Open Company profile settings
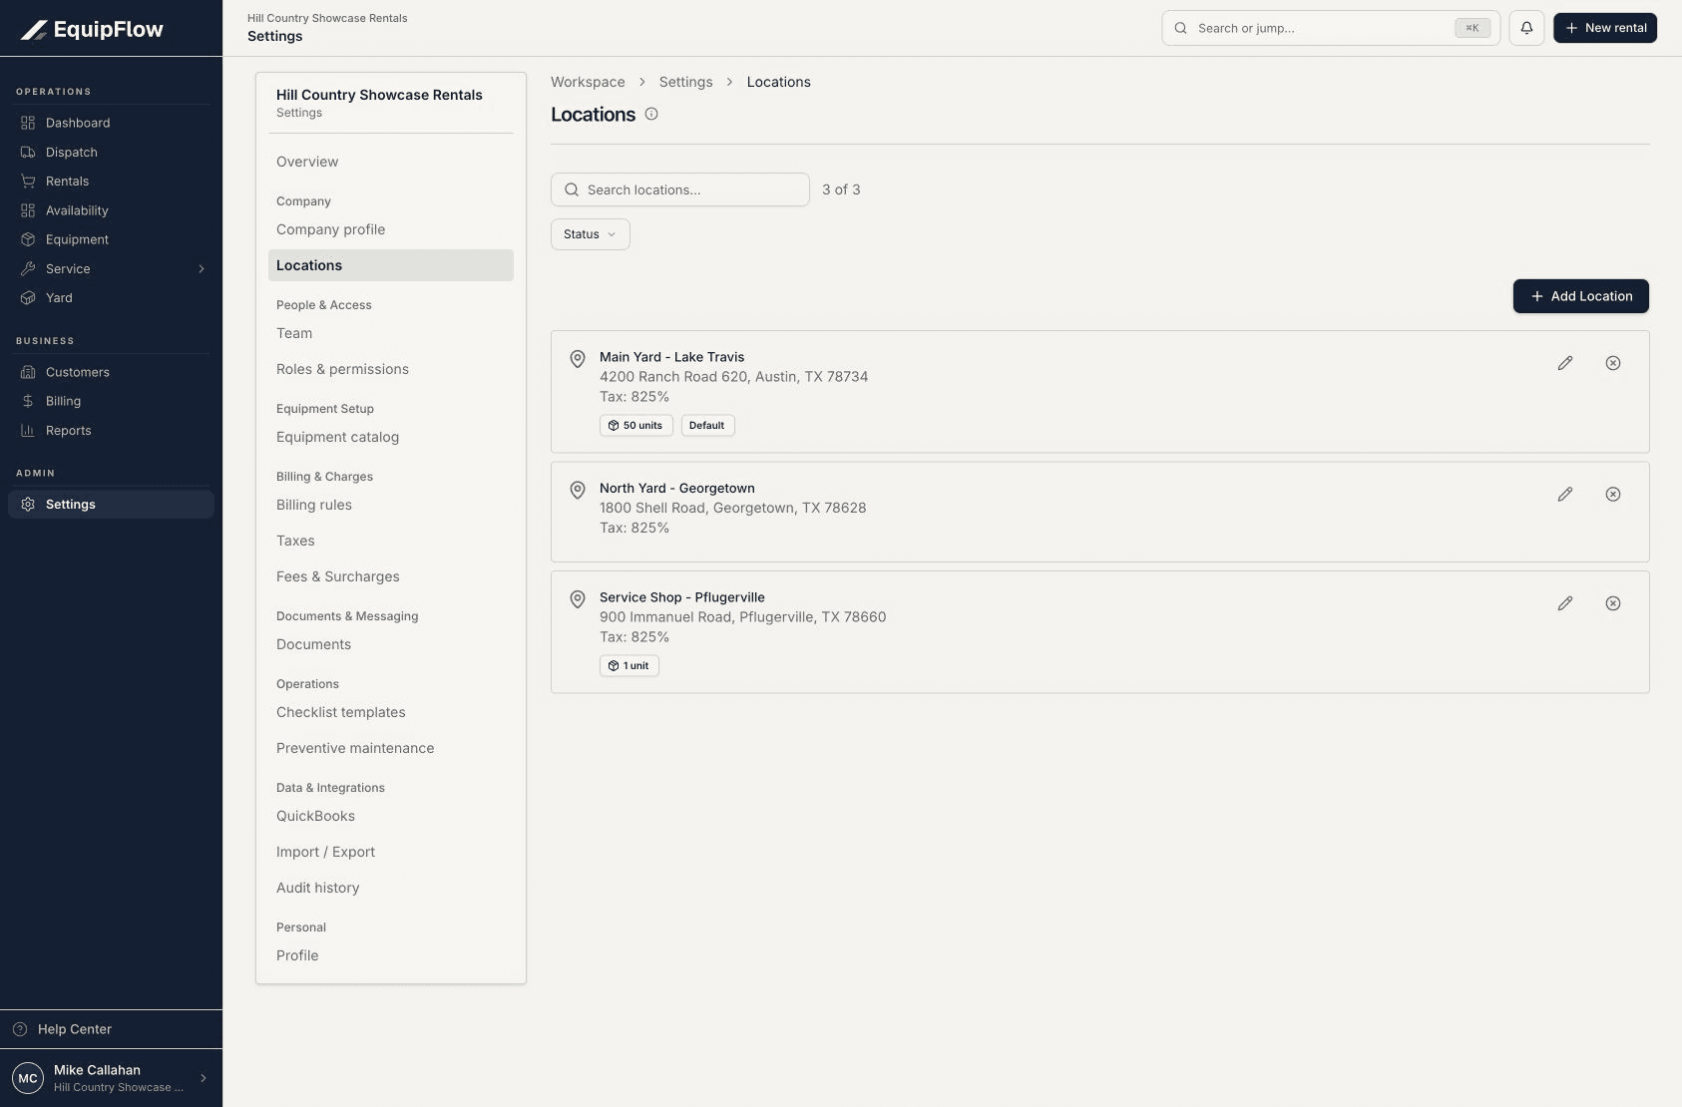The height and width of the screenshot is (1107, 1682). (390, 229)
